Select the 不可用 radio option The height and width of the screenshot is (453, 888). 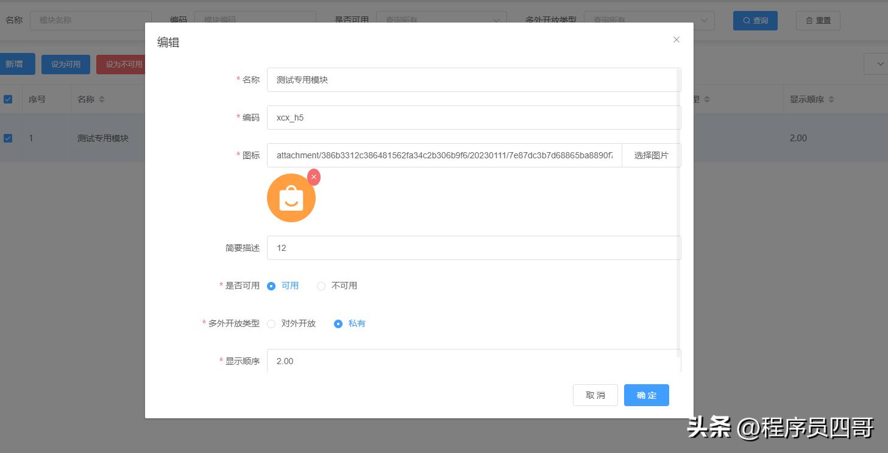321,286
